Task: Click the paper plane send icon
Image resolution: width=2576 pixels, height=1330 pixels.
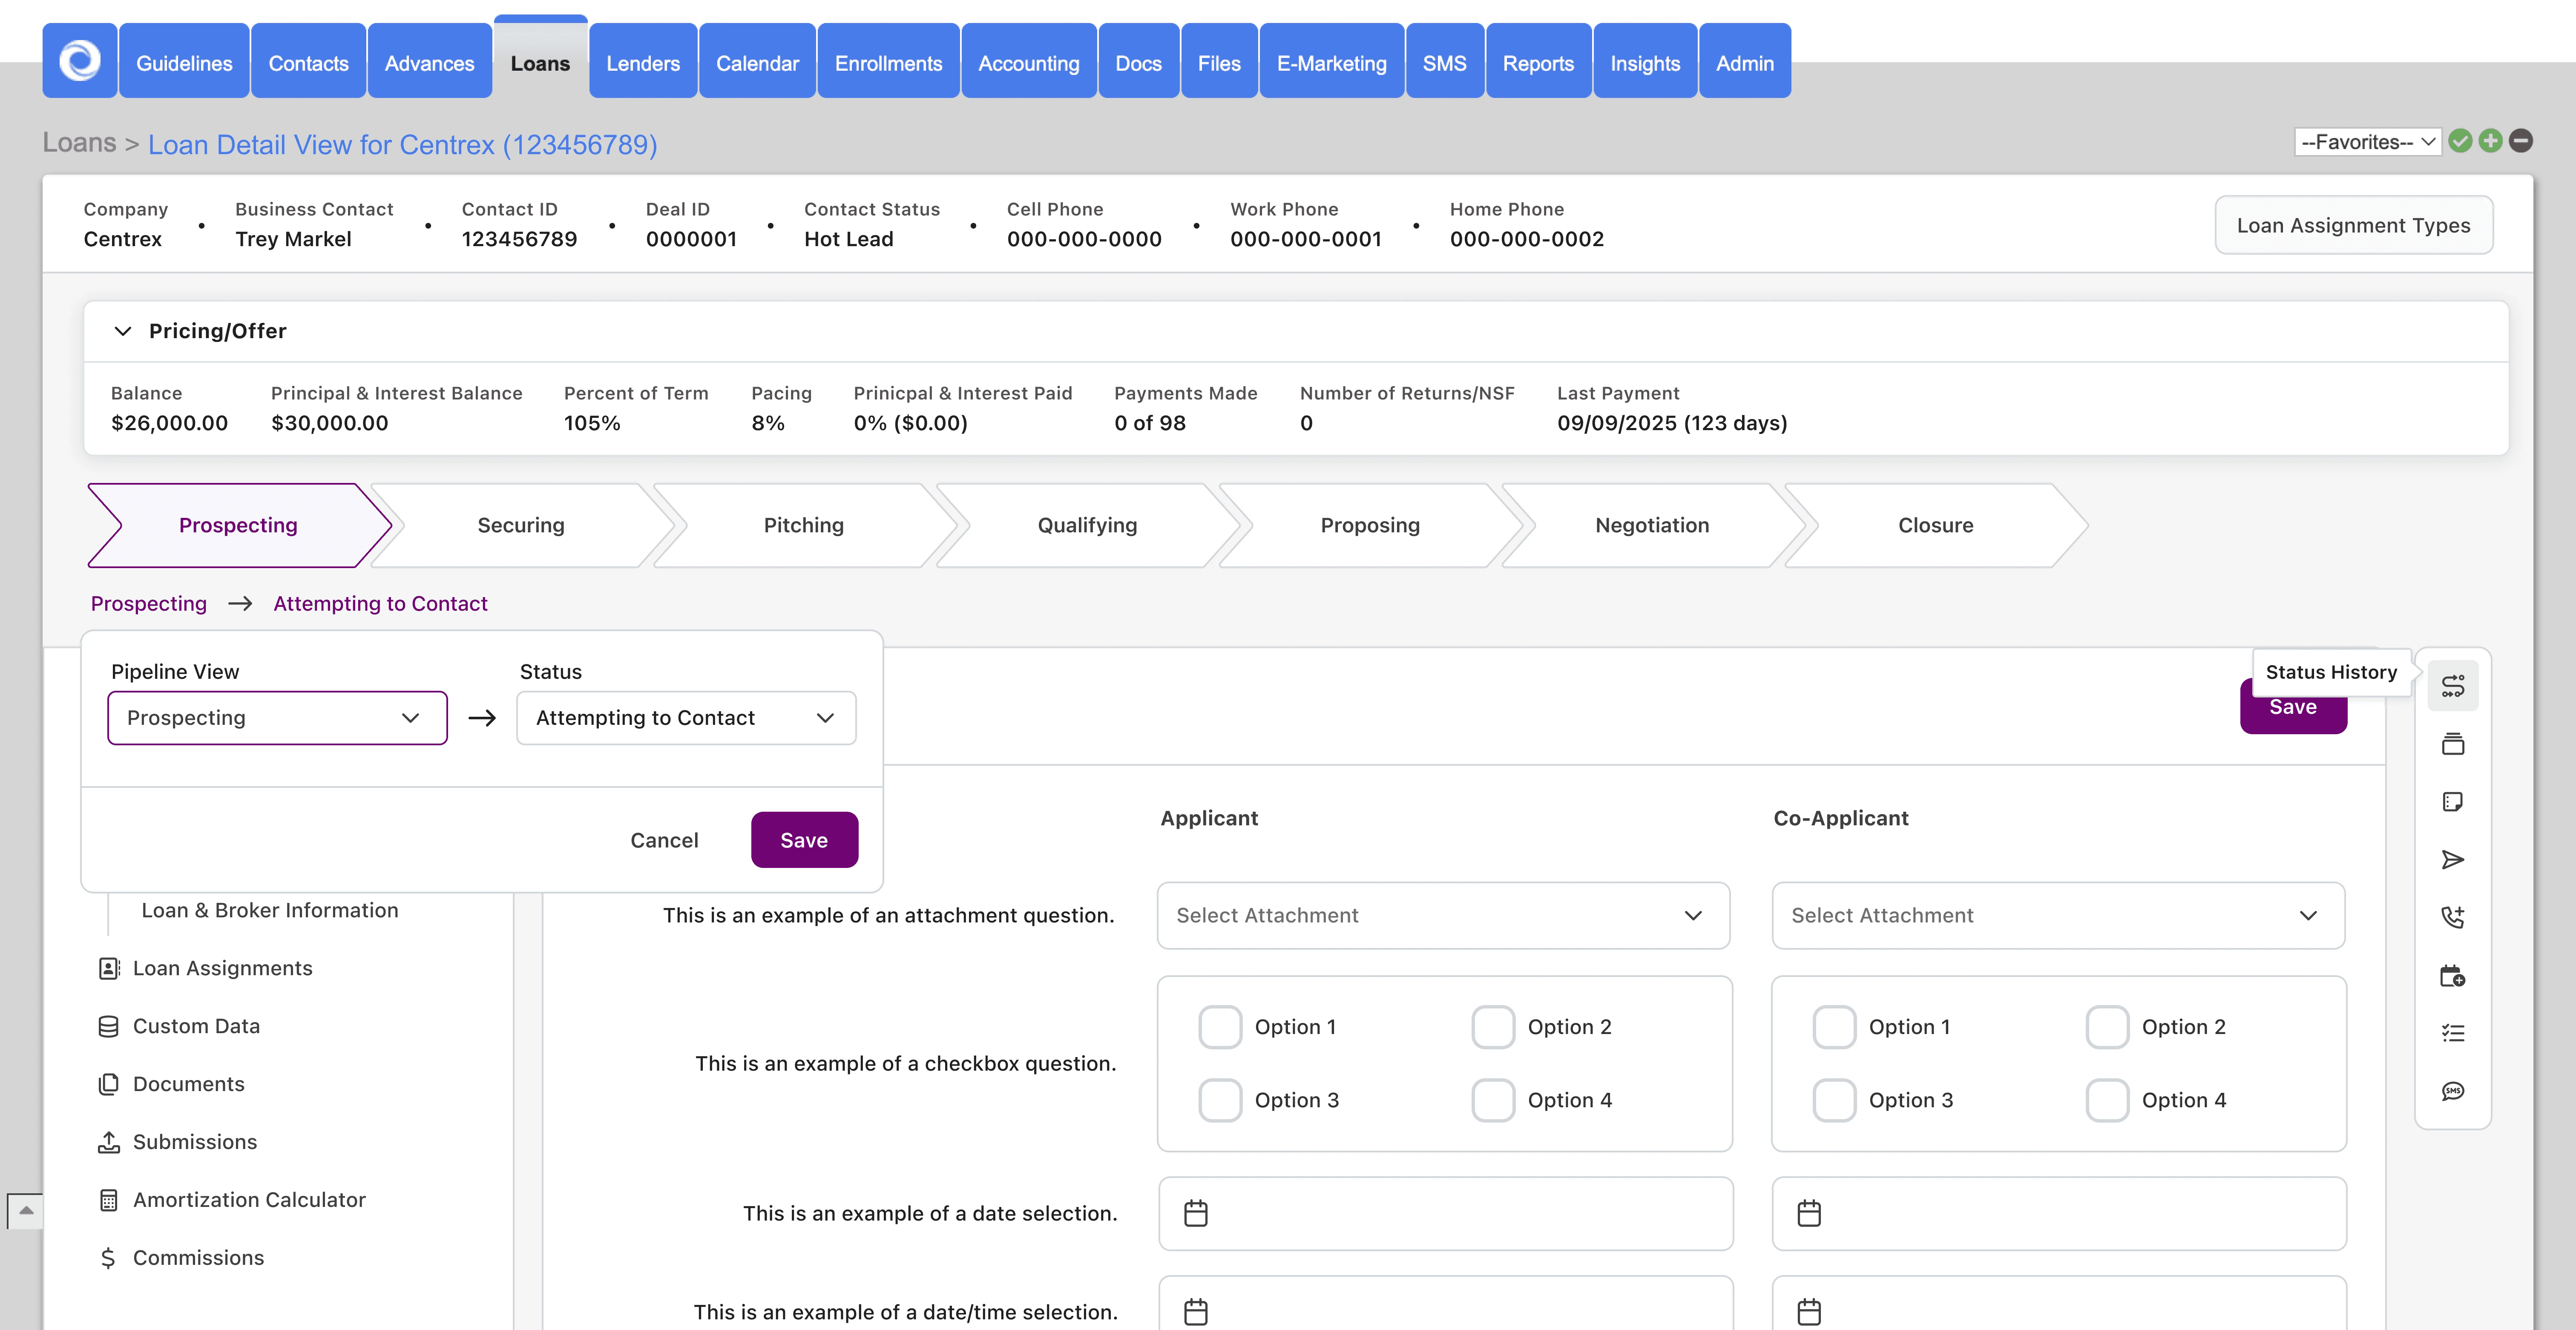Action: pos(2452,860)
